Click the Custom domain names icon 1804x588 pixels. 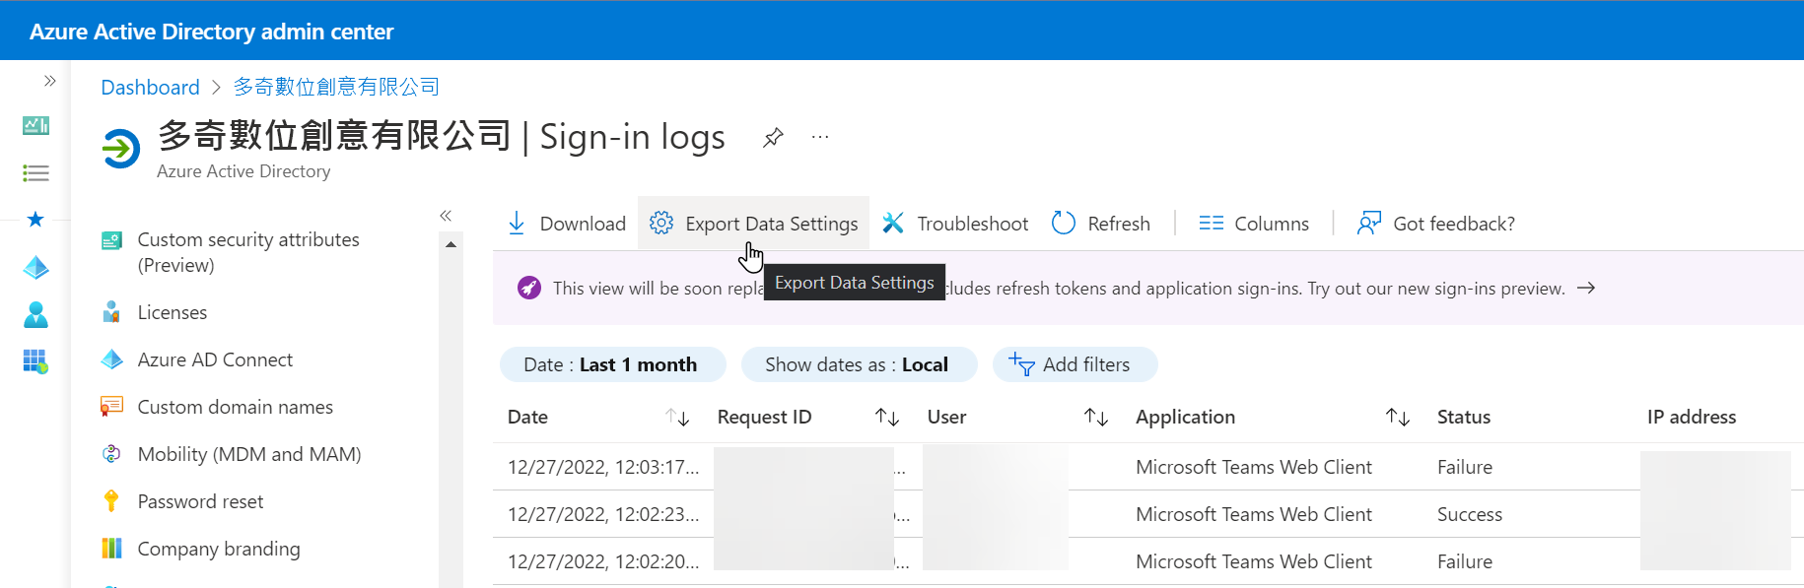111,407
